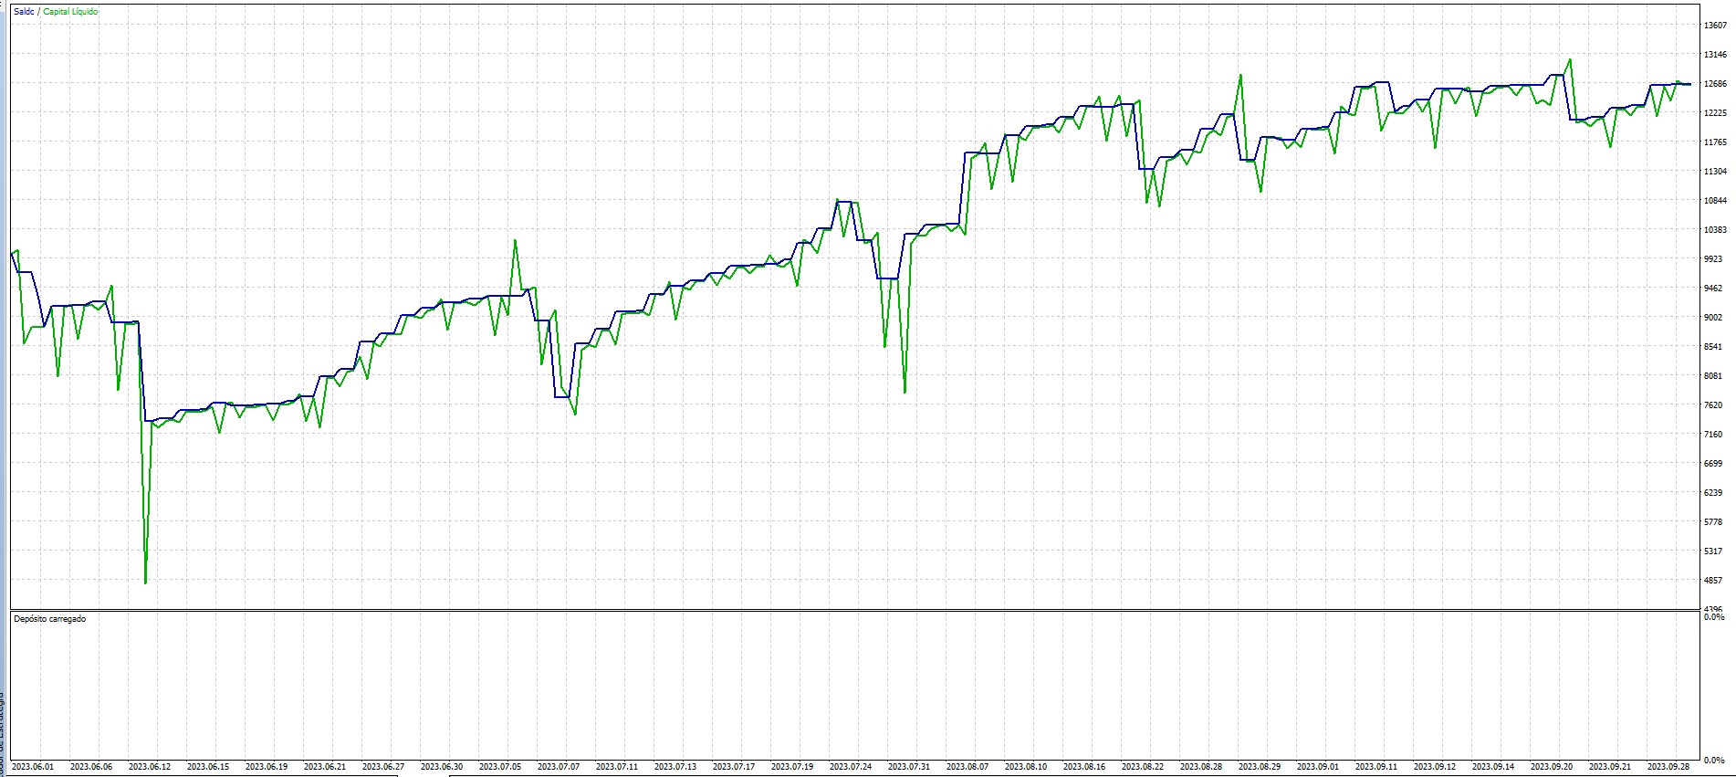
Task: Click the highest green equity peak in September
Action: (1570, 61)
